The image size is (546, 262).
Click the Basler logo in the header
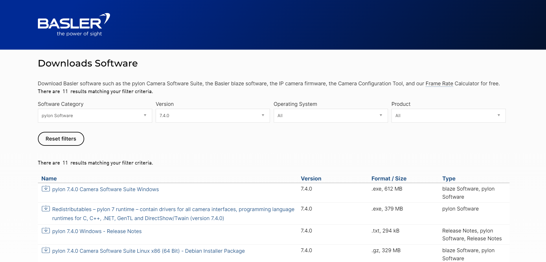[74, 25]
